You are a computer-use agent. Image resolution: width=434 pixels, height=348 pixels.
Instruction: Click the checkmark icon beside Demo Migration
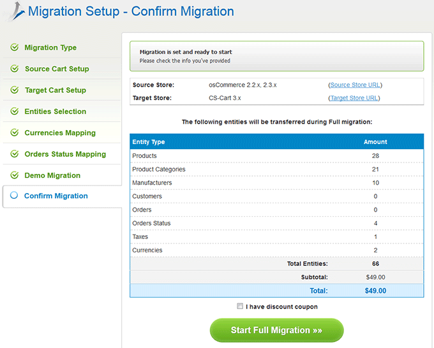[15, 175]
